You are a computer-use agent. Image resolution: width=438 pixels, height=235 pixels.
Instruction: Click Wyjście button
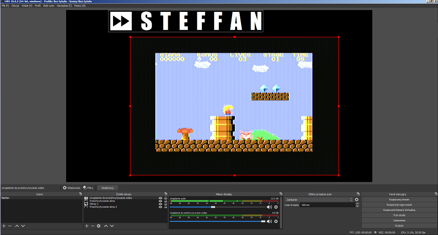399,225
